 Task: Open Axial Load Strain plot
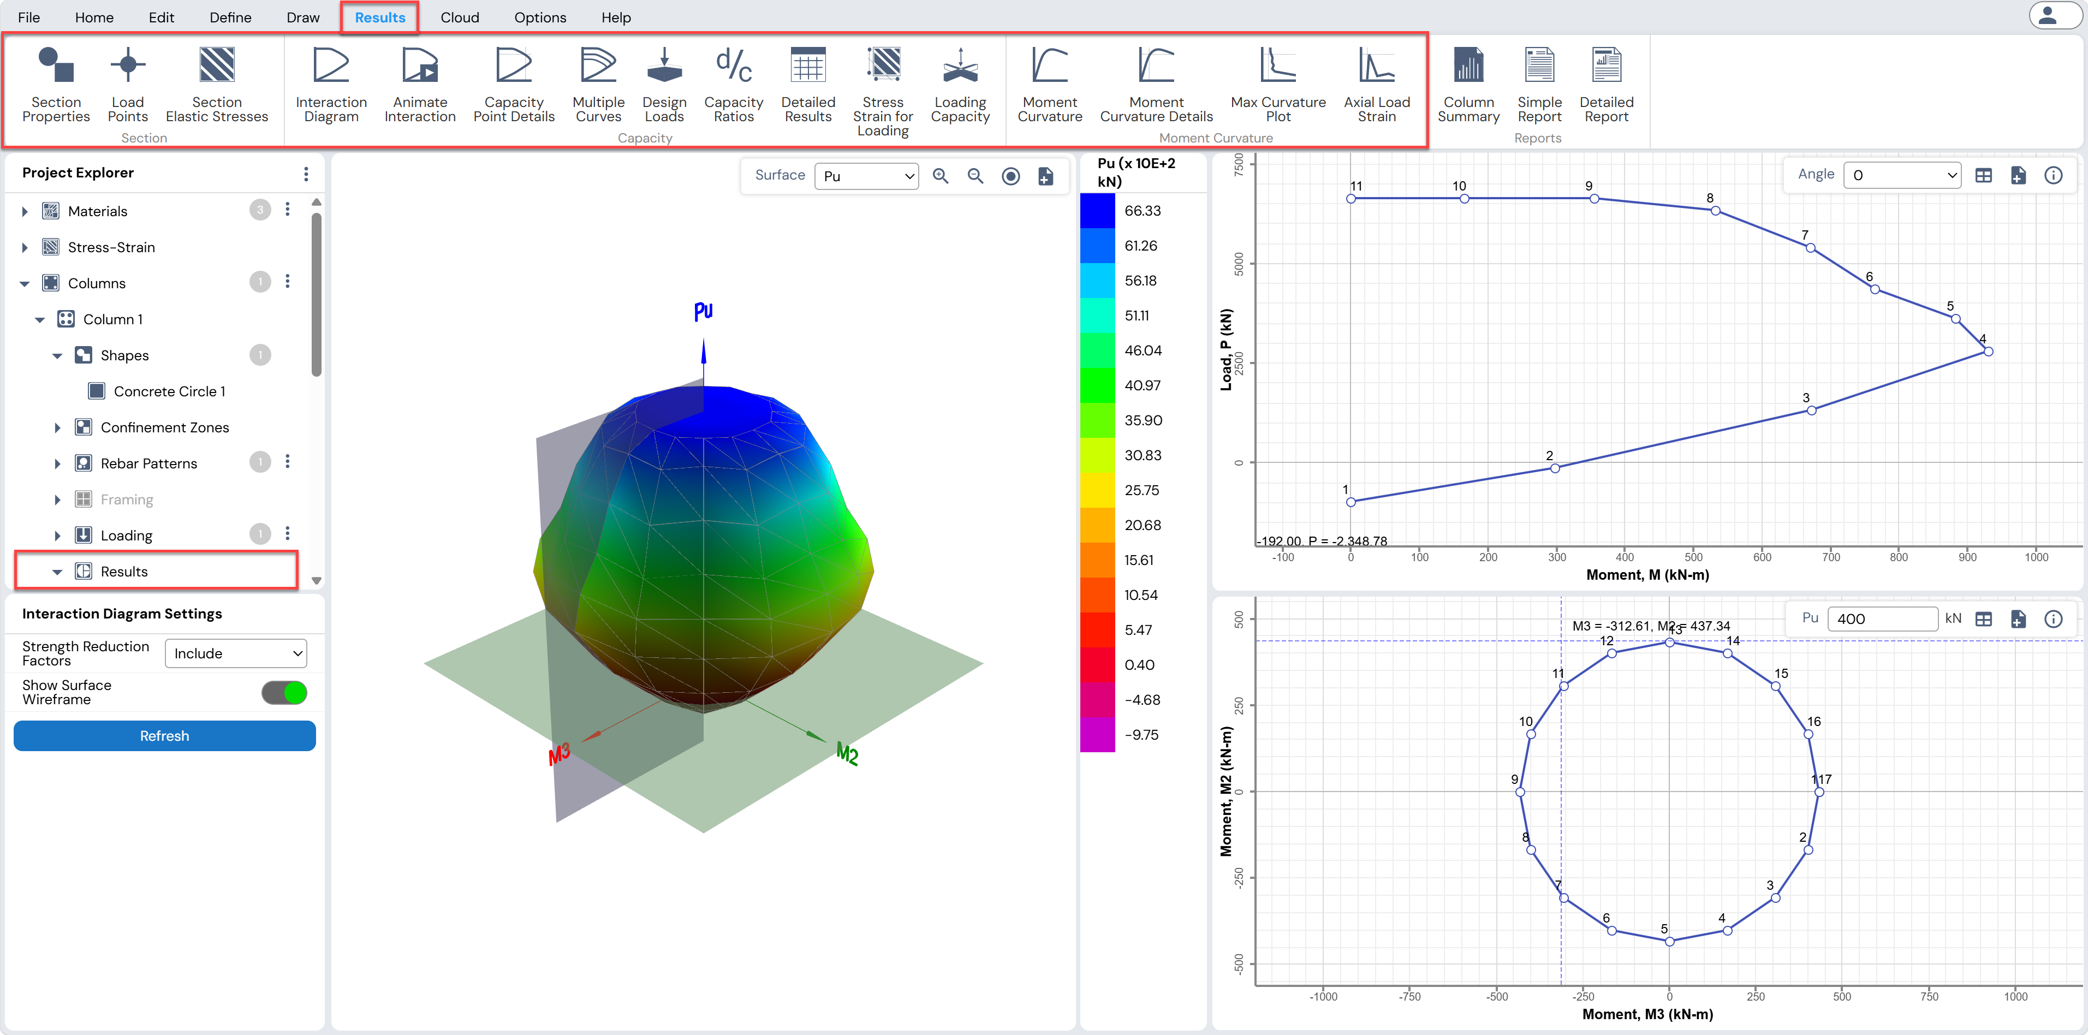tap(1376, 84)
